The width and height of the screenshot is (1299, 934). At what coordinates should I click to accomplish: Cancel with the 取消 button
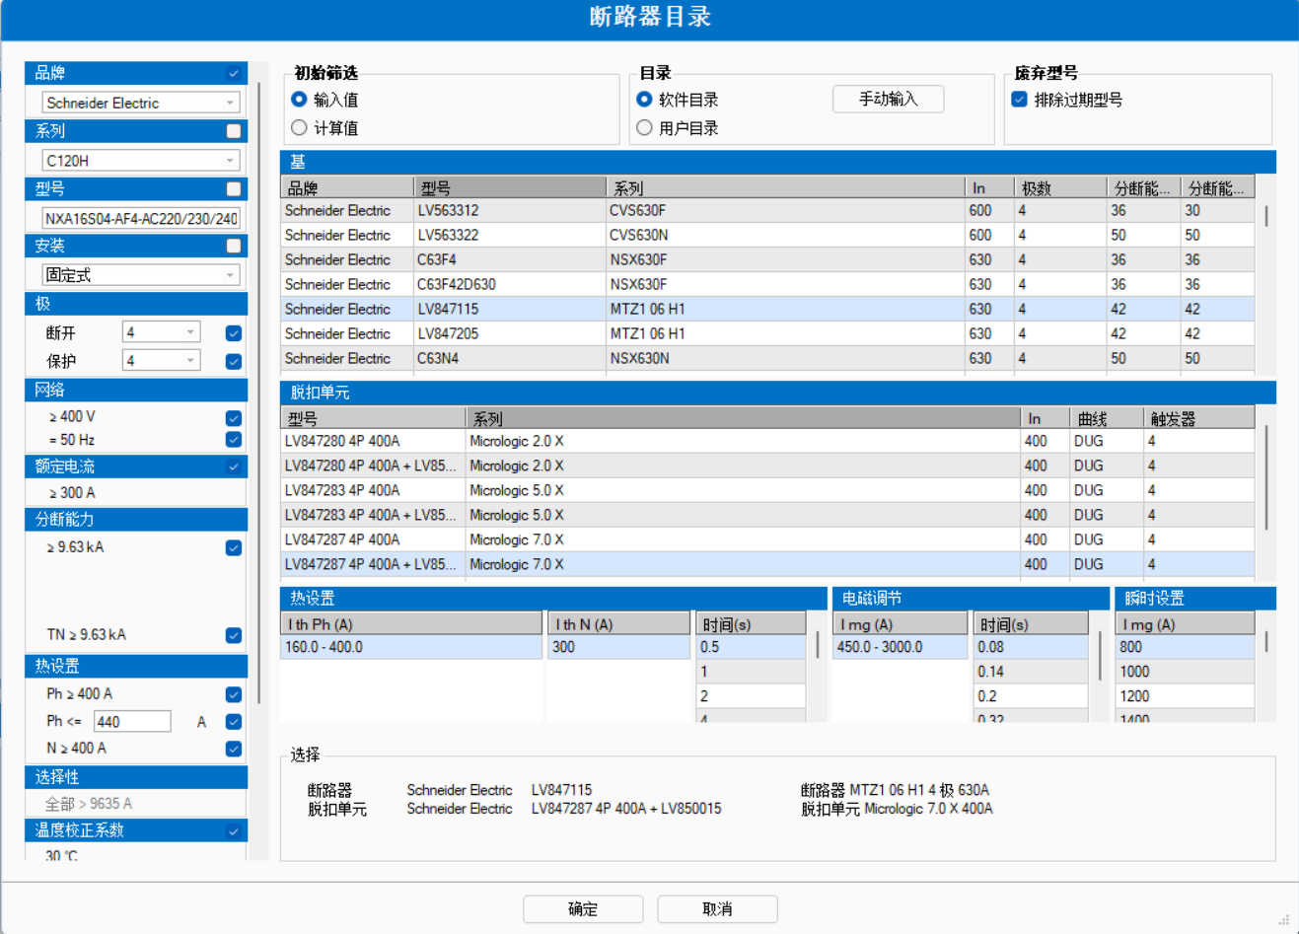pyautogui.click(x=717, y=909)
